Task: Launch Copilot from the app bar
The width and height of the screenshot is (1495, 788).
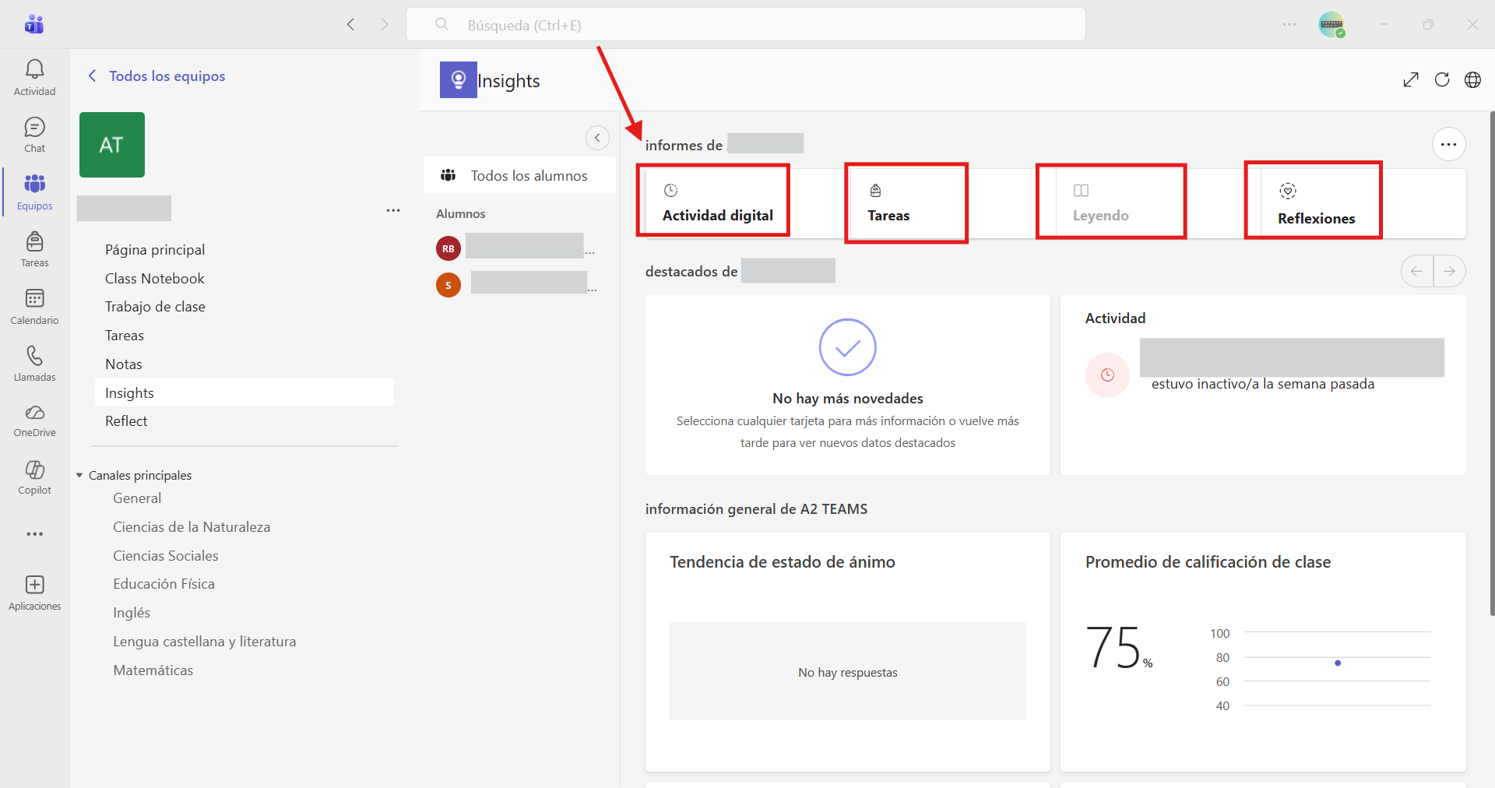Action: (34, 477)
